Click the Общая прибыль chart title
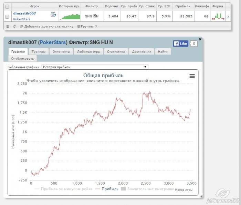This screenshot has width=241, height=205. pyautogui.click(x=103, y=76)
